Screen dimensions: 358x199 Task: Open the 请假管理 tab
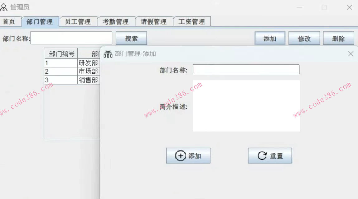tap(154, 21)
